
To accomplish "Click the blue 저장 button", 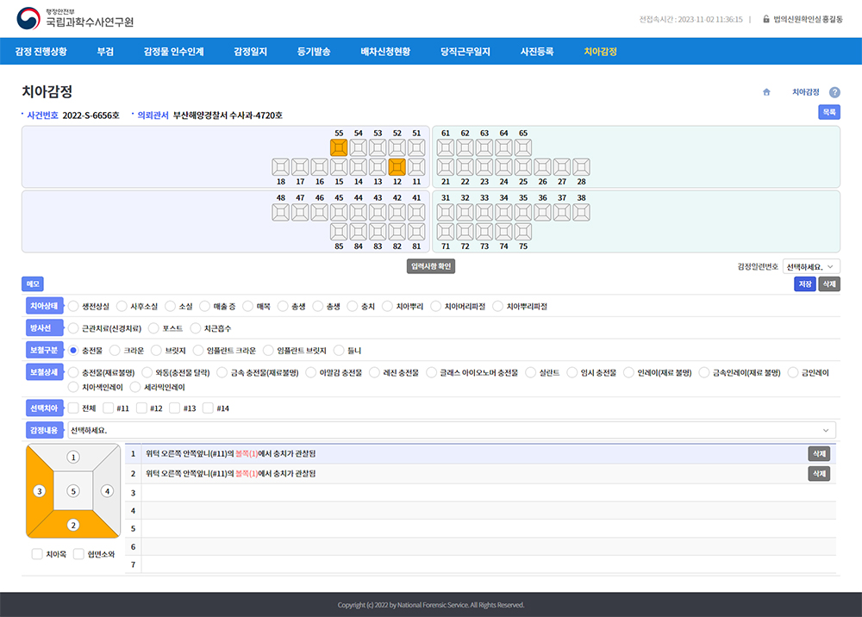I will (803, 284).
